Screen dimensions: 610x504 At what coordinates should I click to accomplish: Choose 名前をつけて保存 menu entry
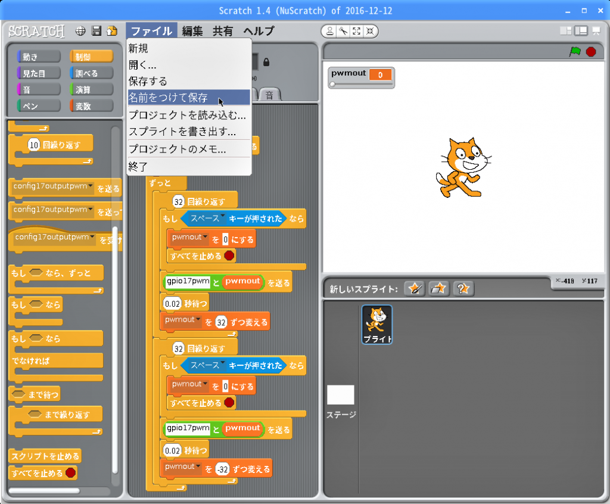(x=189, y=98)
